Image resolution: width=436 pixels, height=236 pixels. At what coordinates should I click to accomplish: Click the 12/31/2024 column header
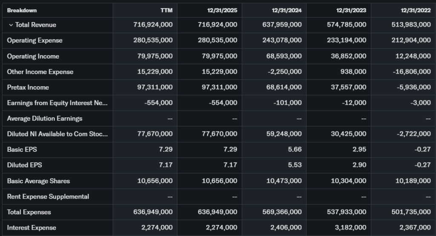287,10
